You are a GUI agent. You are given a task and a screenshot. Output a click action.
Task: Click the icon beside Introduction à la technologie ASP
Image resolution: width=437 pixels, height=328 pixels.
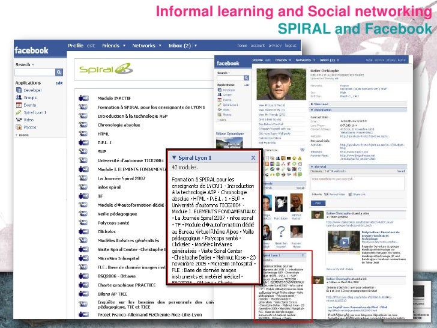point(83,116)
